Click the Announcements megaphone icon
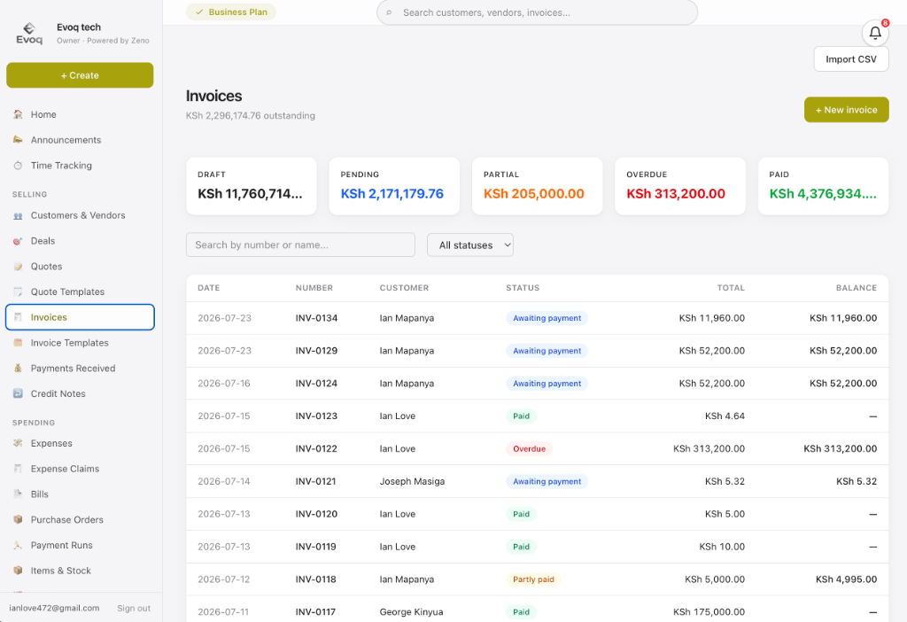The height and width of the screenshot is (622, 907). pos(18,140)
